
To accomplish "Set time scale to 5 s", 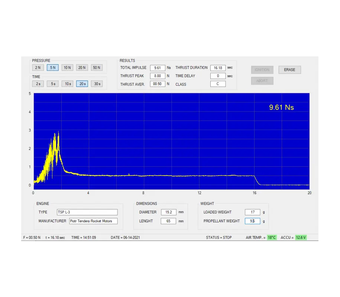I will click(x=53, y=84).
